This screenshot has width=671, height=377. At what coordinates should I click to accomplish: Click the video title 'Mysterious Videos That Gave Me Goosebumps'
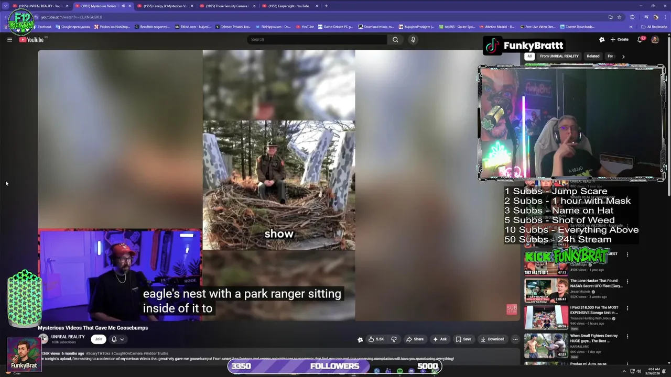click(x=93, y=328)
